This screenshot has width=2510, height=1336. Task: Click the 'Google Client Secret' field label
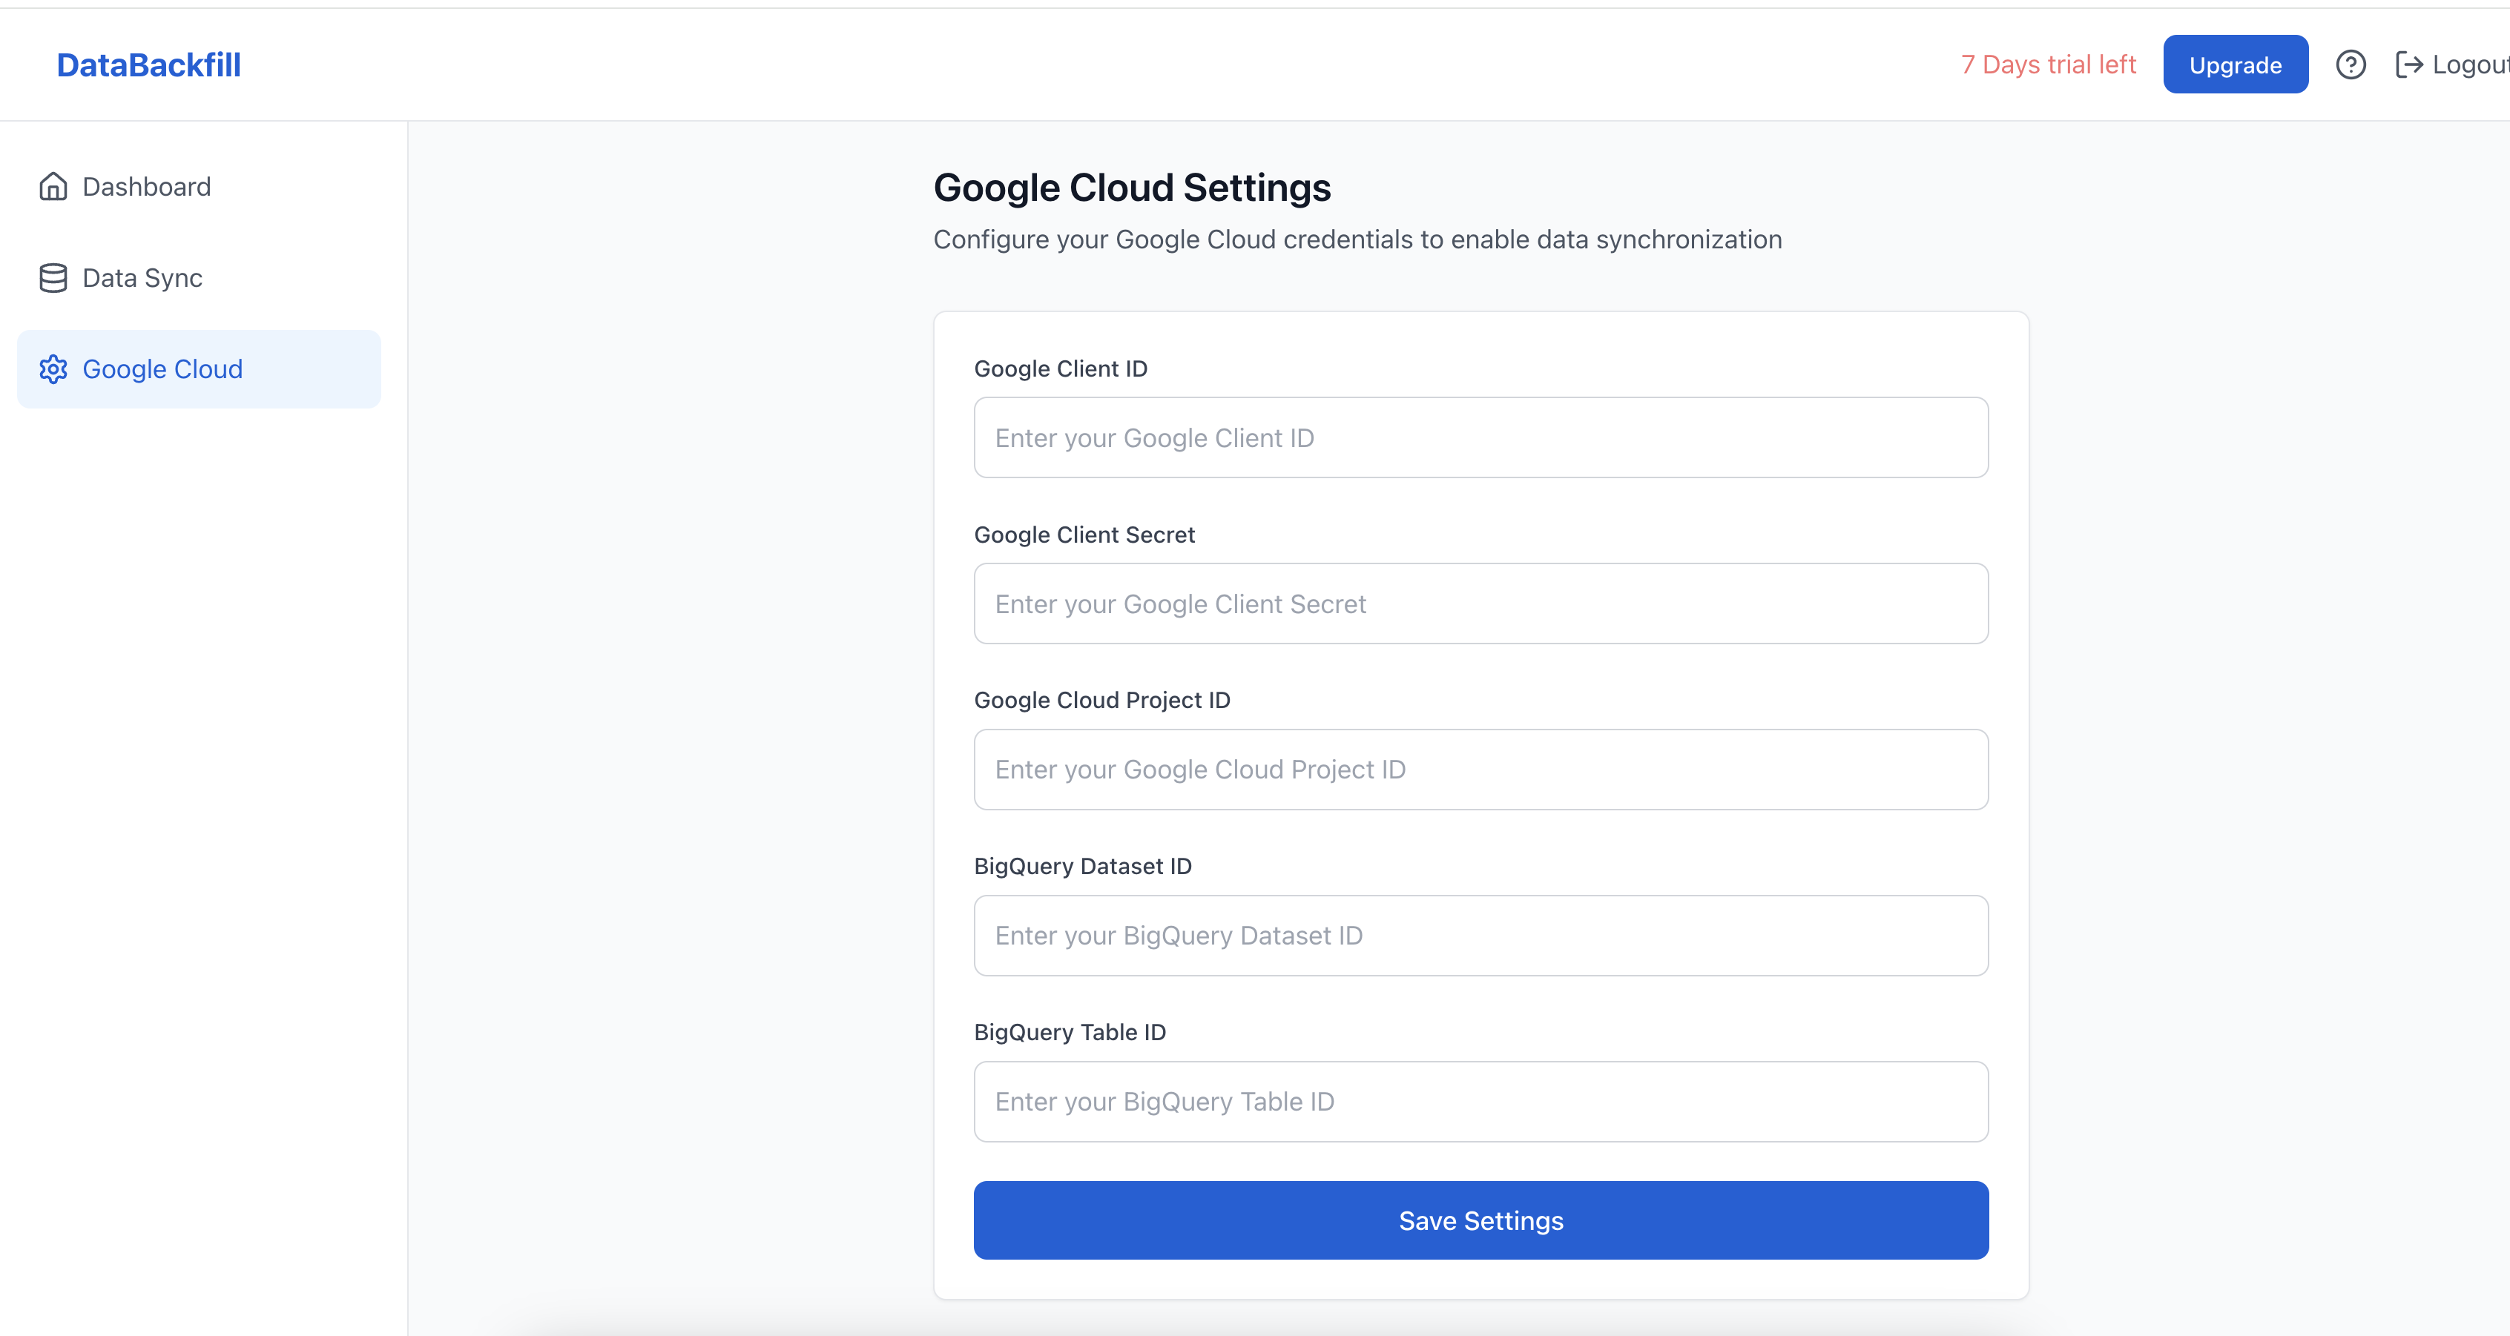tap(1084, 535)
